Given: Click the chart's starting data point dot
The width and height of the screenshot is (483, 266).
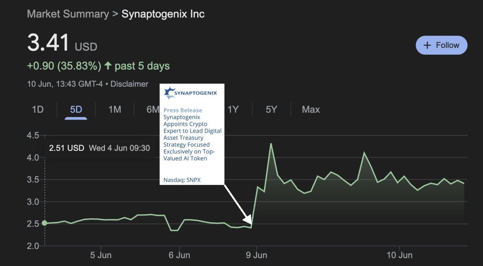Looking at the screenshot, I should point(45,223).
